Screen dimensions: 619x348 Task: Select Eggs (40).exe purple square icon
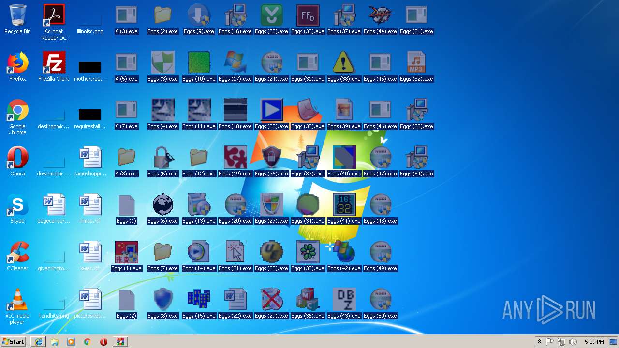click(344, 158)
